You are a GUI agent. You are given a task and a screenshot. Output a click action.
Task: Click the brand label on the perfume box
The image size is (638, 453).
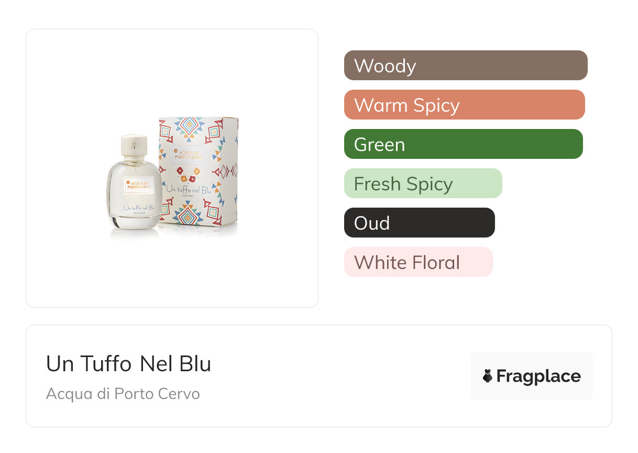[188, 154]
